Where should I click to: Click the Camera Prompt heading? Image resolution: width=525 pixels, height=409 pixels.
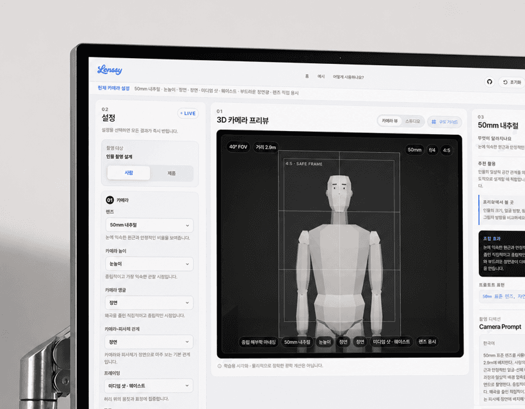coord(500,327)
